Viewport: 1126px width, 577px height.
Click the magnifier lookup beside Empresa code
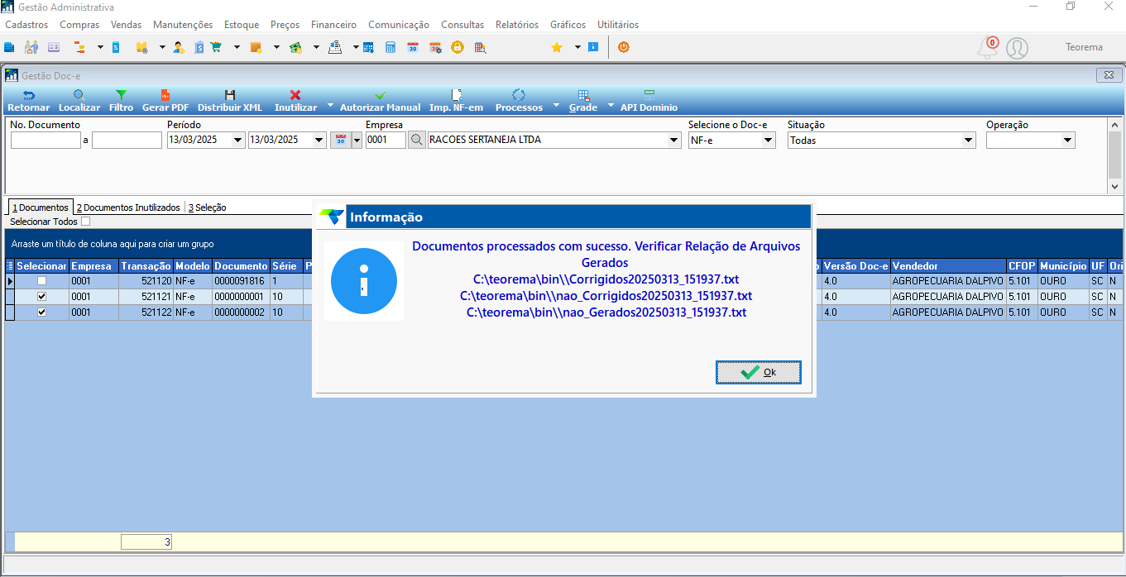pyautogui.click(x=417, y=140)
